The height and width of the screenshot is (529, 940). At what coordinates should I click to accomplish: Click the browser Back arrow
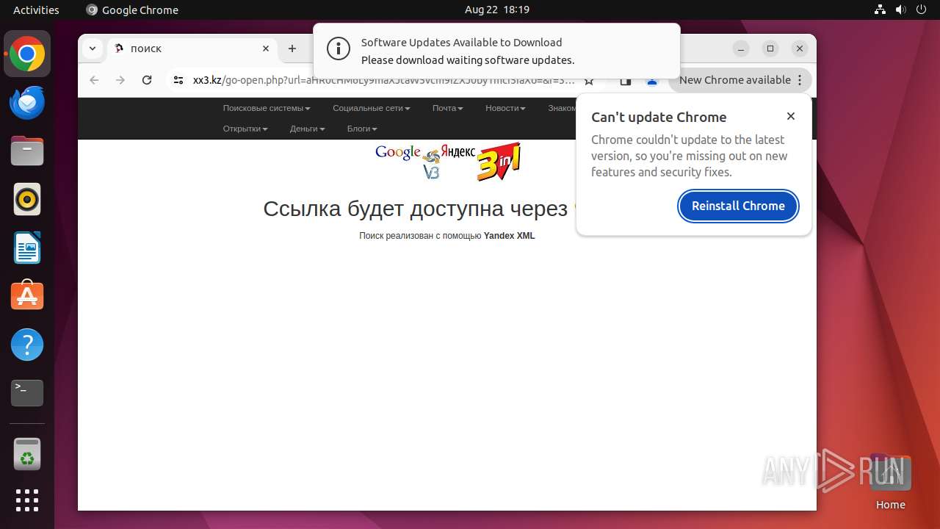(94, 80)
